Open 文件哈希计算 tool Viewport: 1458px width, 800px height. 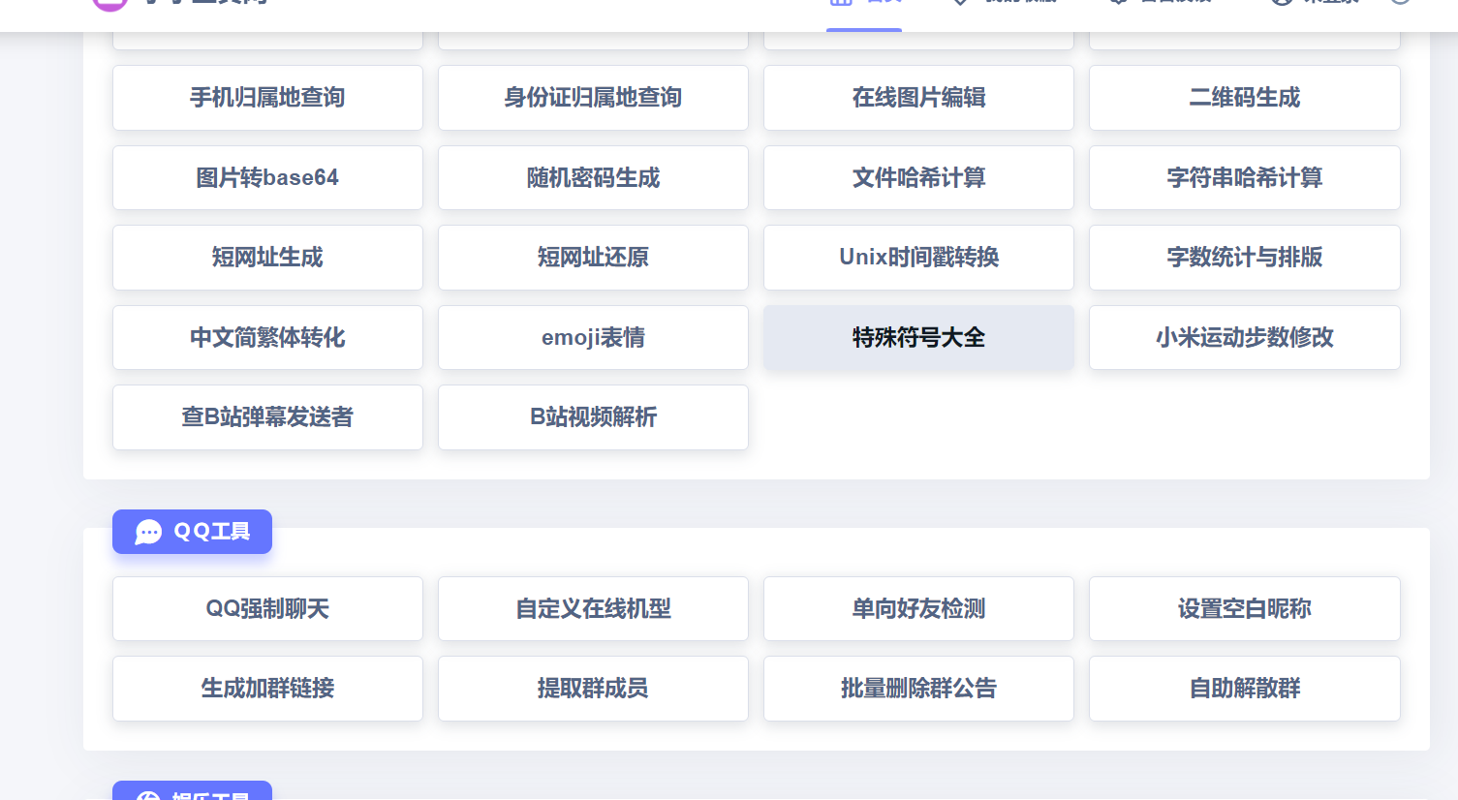918,177
